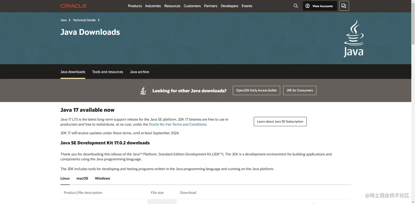Click the large Java coffee cup logo

(354, 38)
